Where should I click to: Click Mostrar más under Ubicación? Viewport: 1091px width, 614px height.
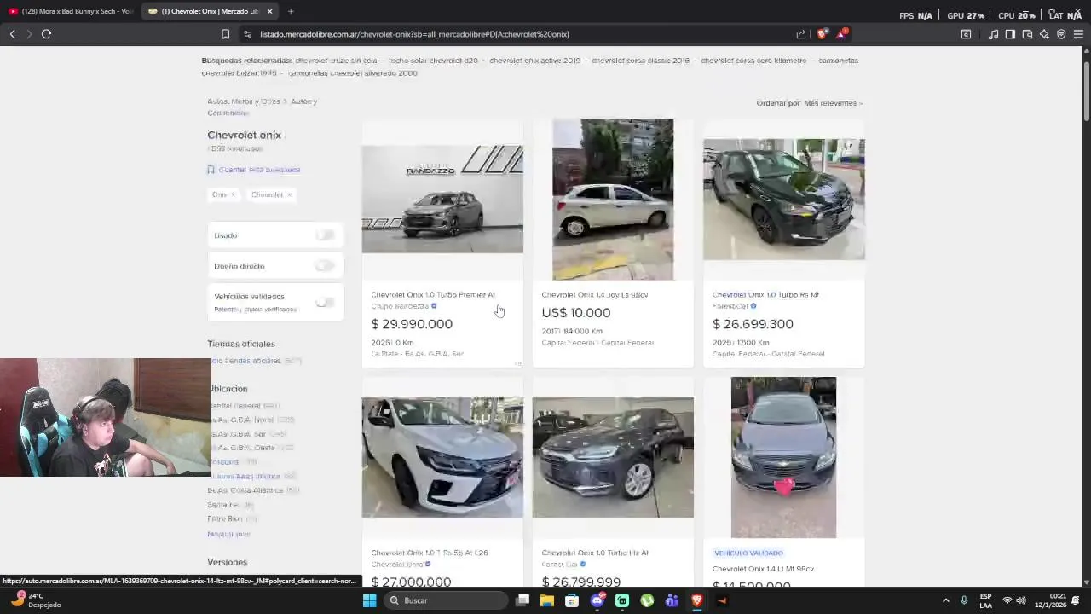pyautogui.click(x=228, y=535)
